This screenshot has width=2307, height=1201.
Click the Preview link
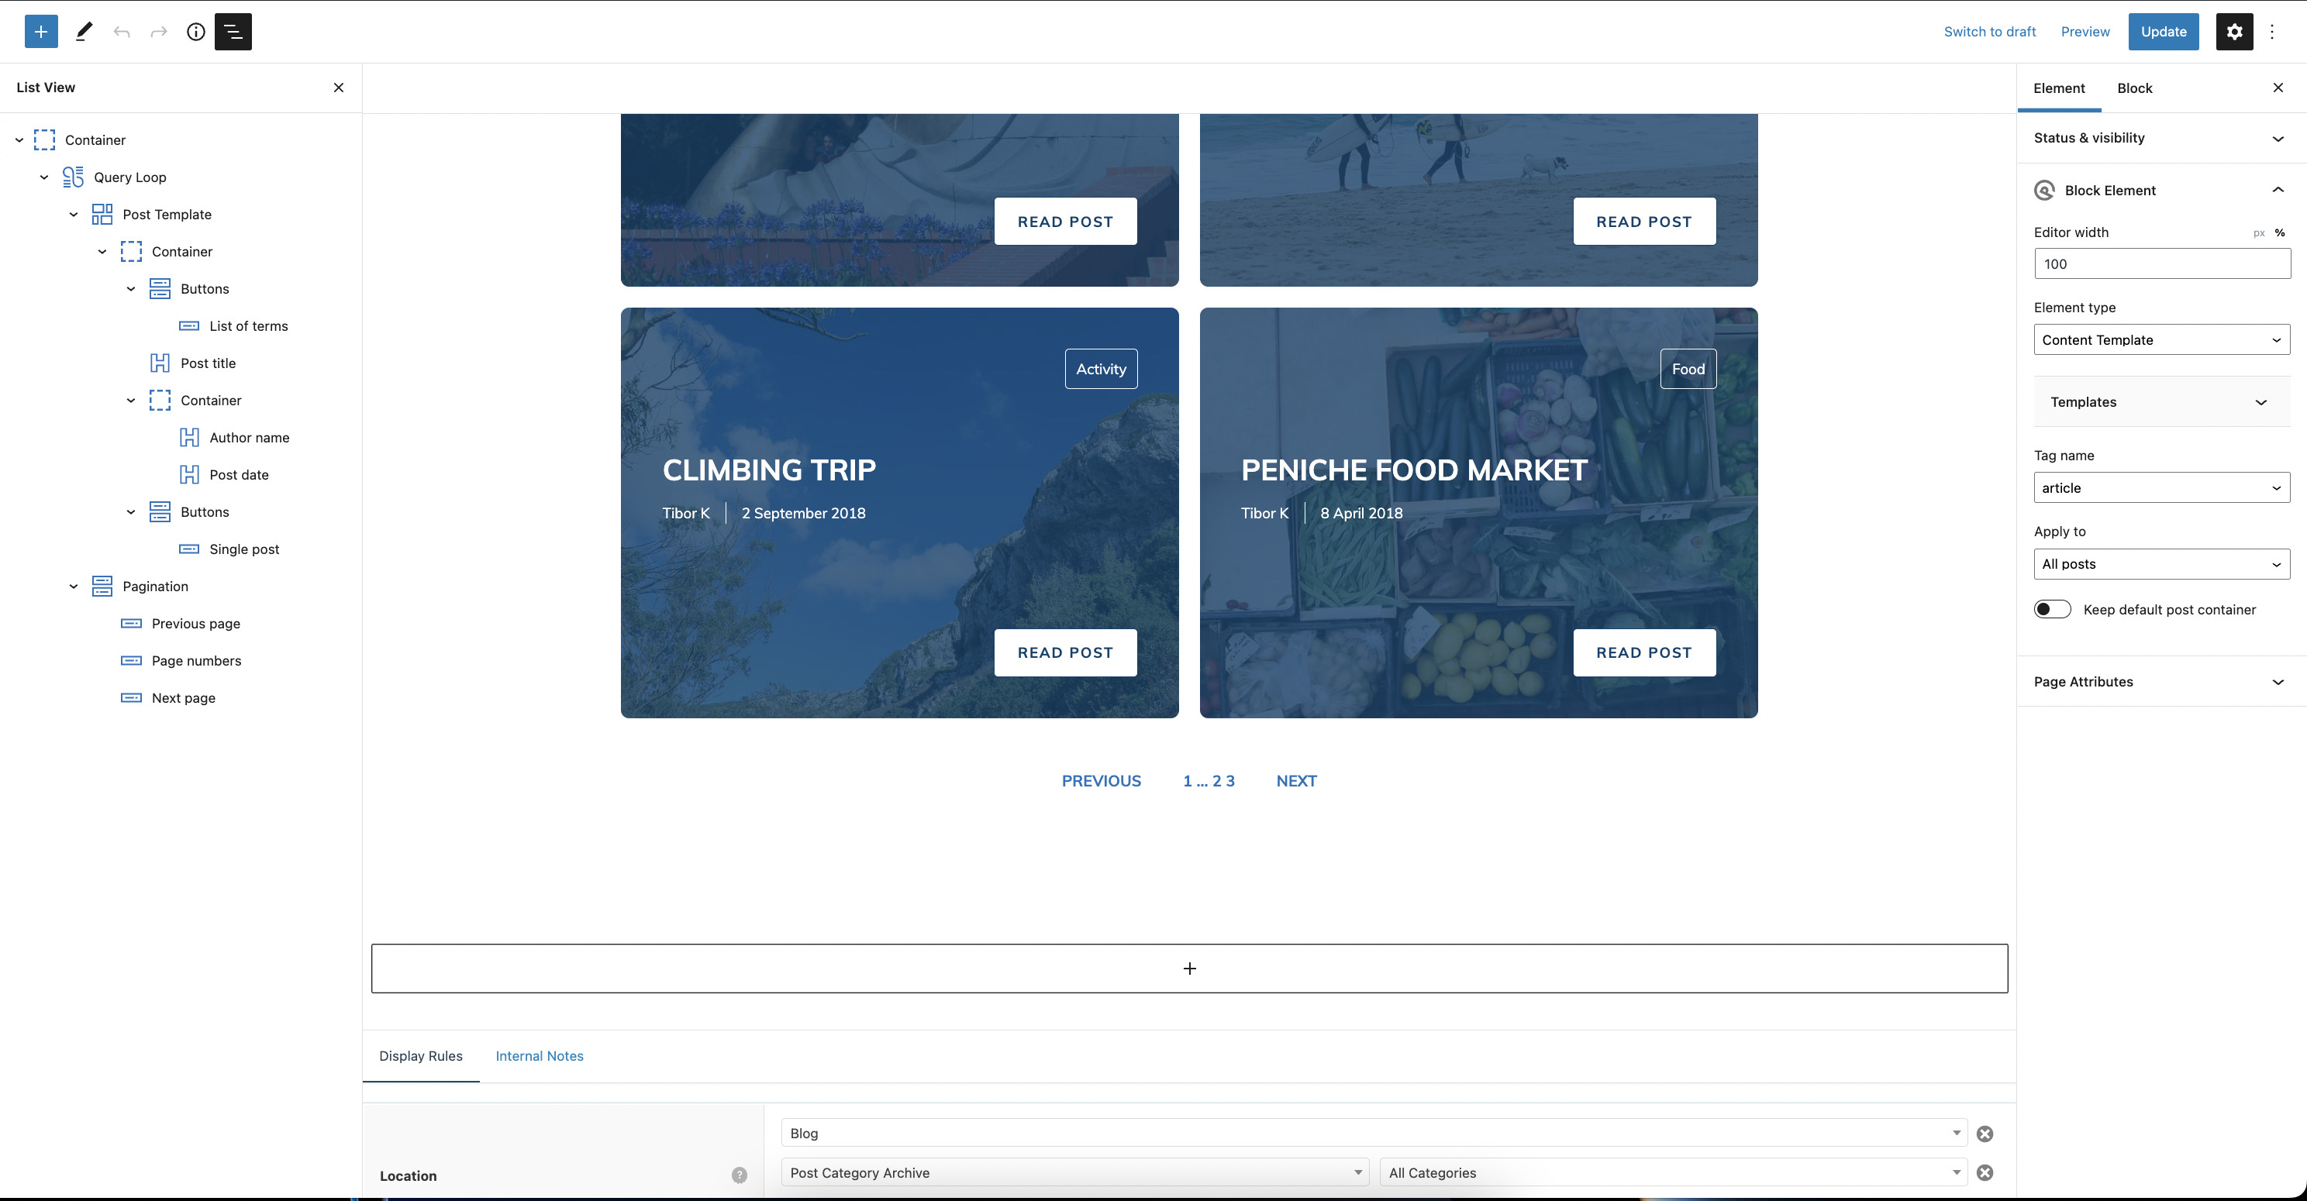point(2085,31)
